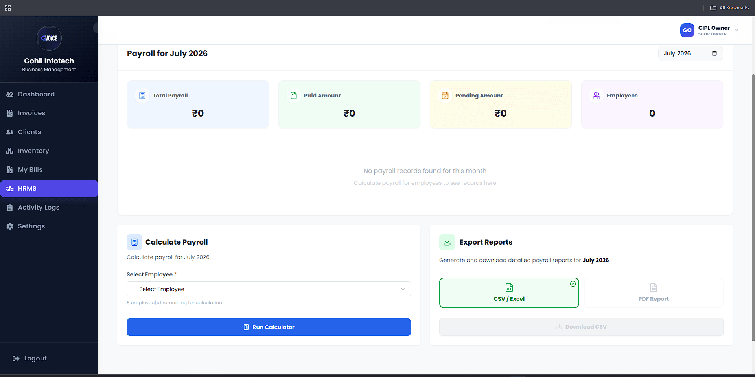
Task: Click the Pending Amount calendar icon
Action: [x=445, y=96]
